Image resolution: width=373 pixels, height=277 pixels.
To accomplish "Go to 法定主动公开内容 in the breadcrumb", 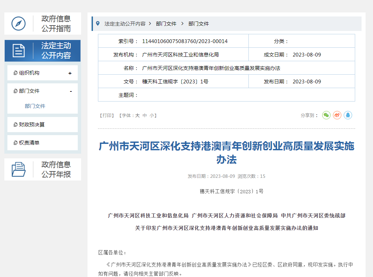I will pos(125,24).
